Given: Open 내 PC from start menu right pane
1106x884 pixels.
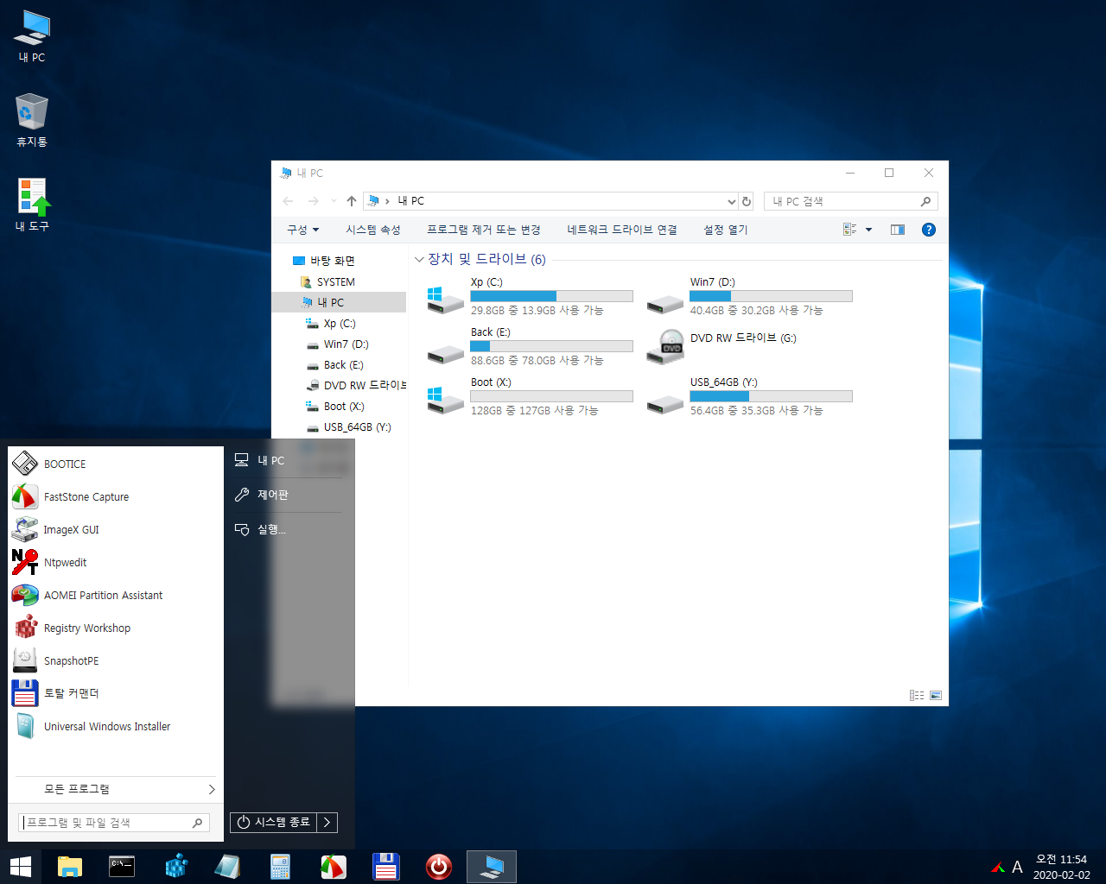Looking at the screenshot, I should tap(287, 460).
